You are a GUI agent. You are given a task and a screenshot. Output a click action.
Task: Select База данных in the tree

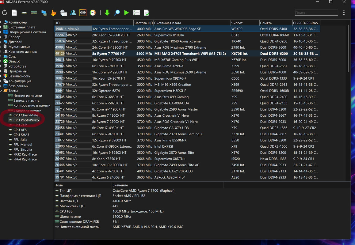18,86
